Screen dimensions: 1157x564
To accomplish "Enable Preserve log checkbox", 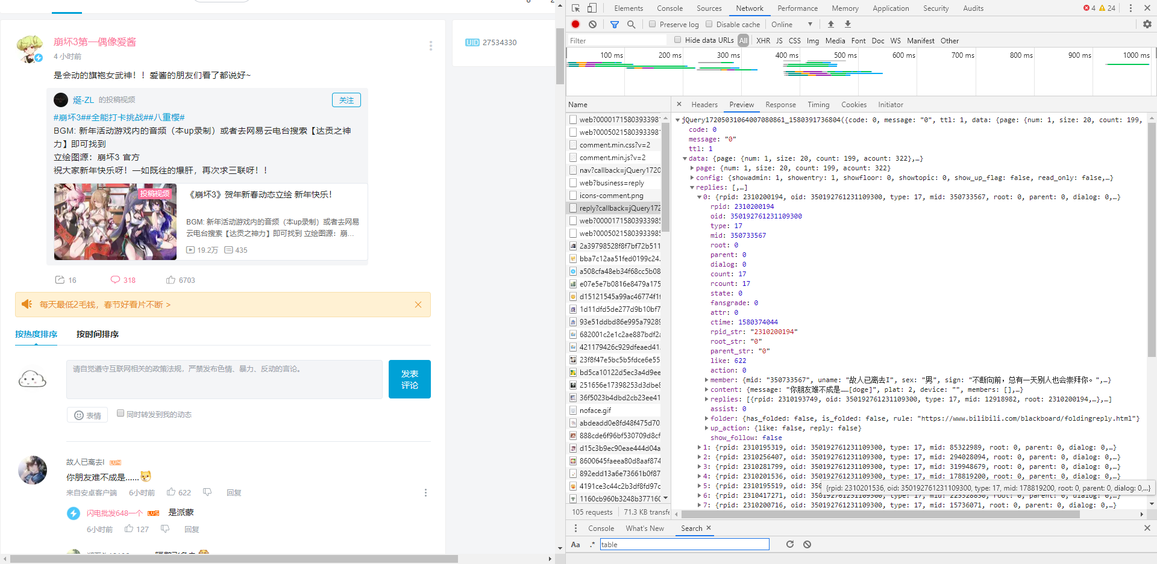I will click(x=652, y=24).
